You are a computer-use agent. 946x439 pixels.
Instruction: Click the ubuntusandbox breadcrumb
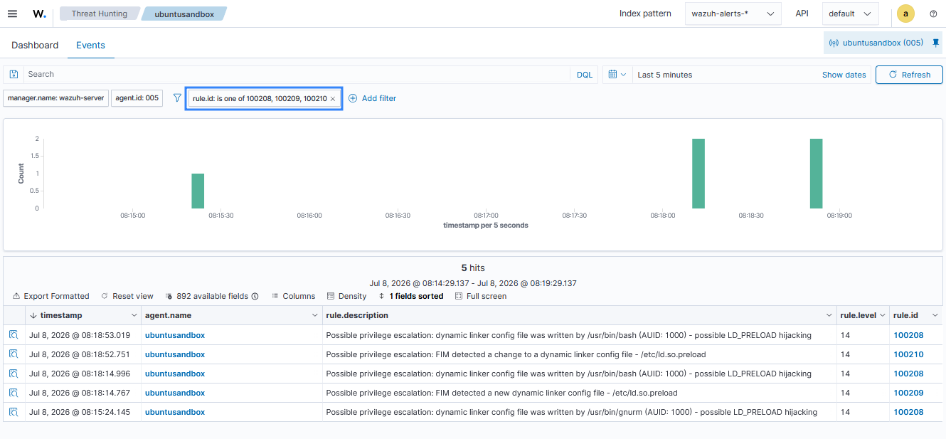(184, 14)
